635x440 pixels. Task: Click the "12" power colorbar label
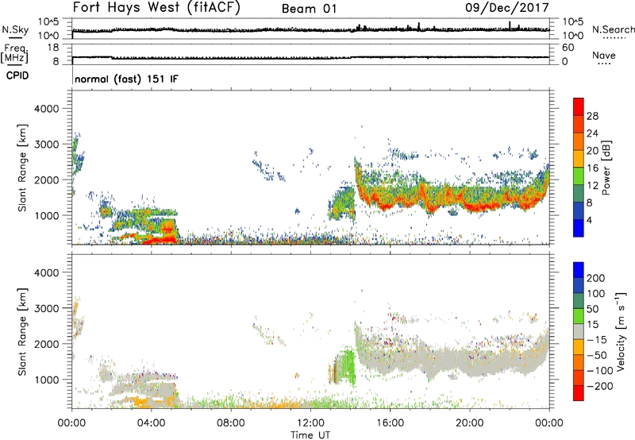point(592,186)
